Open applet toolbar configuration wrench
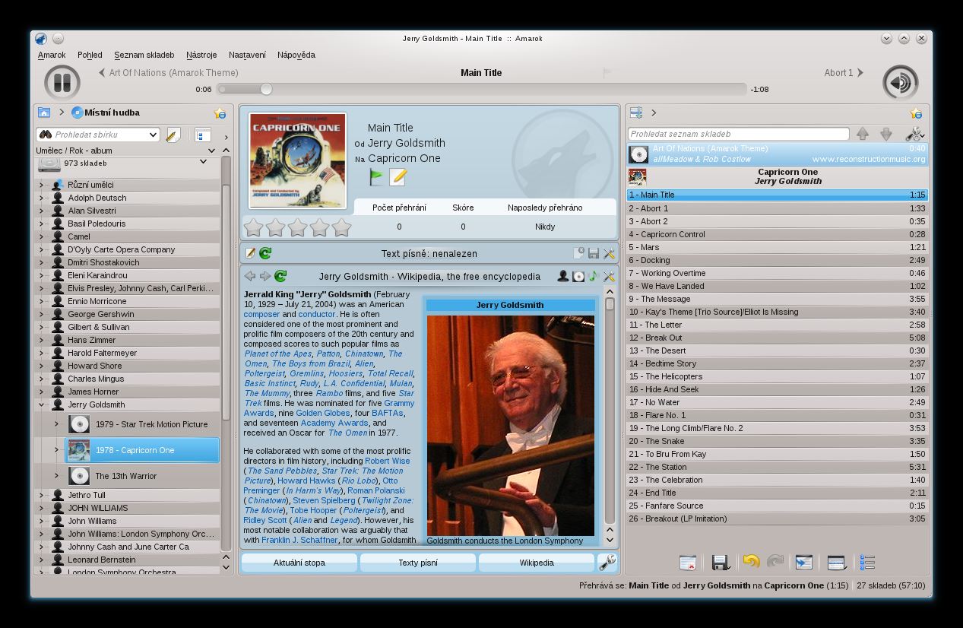The height and width of the screenshot is (628, 963). (x=607, y=563)
